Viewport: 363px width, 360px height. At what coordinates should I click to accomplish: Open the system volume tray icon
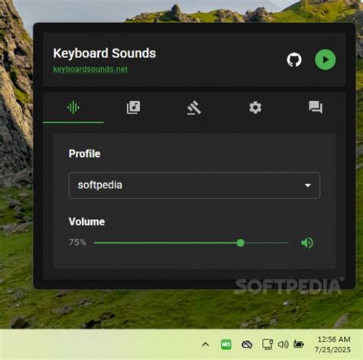pos(283,345)
